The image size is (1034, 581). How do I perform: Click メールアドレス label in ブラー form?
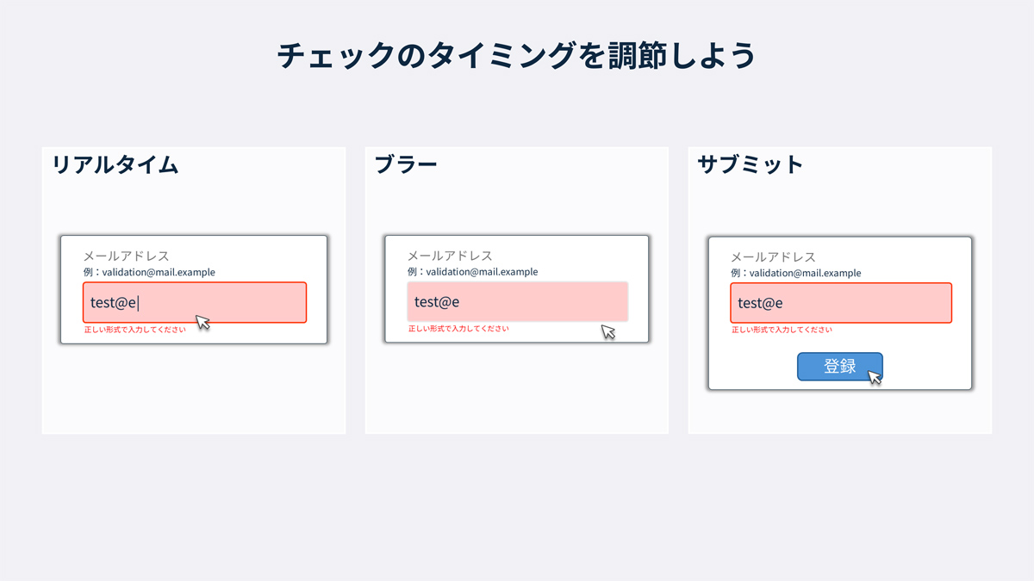click(450, 256)
